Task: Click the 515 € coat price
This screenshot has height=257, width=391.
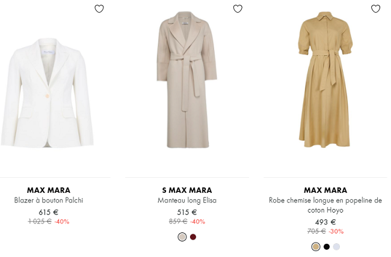Action: coord(186,212)
